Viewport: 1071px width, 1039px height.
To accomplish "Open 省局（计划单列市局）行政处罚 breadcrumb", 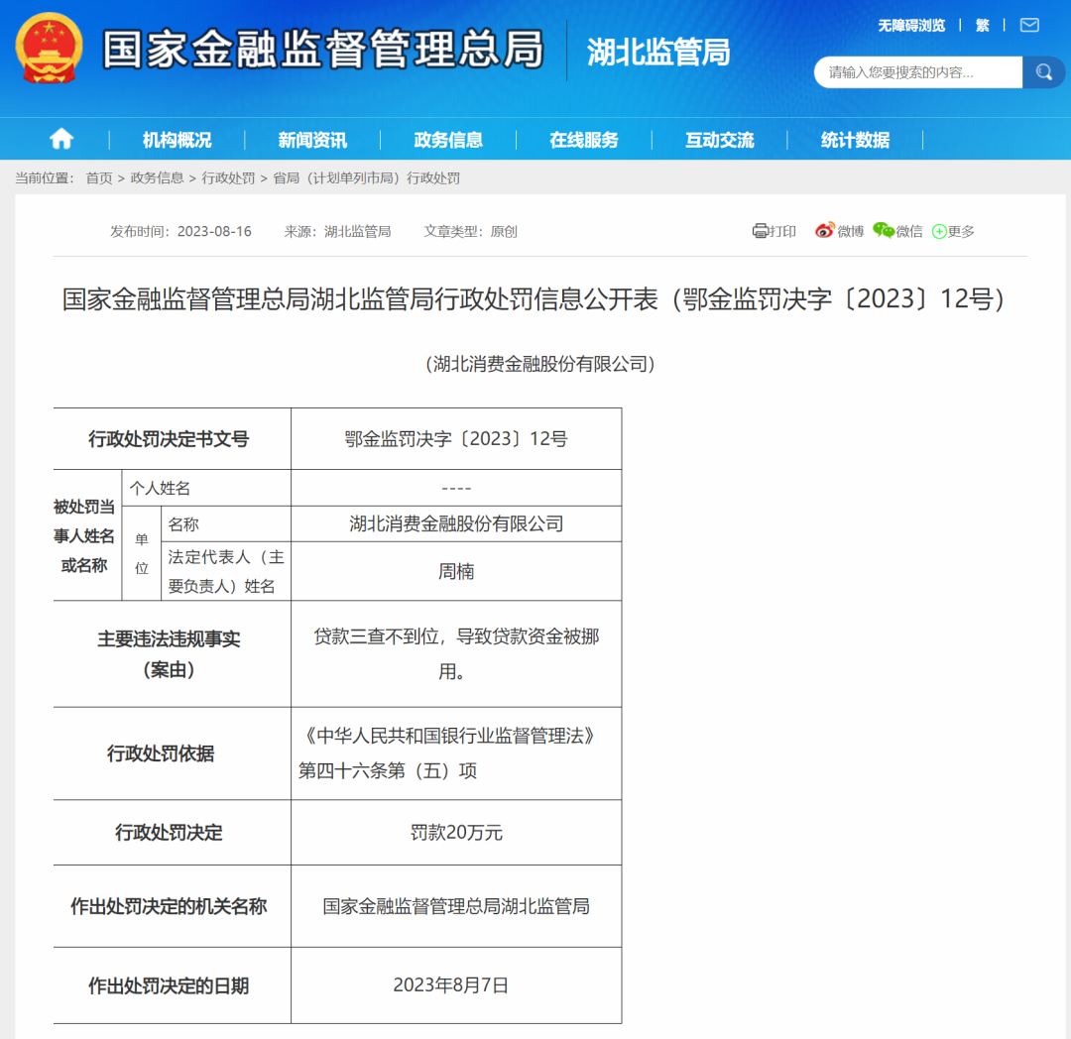I will pyautogui.click(x=366, y=178).
